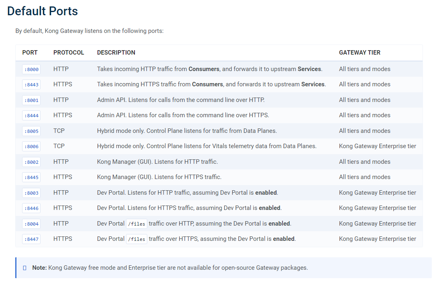Click the PORT column header
This screenshot has width=437, height=285.
point(30,53)
